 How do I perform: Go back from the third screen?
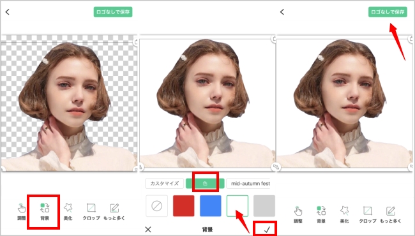pos(282,12)
